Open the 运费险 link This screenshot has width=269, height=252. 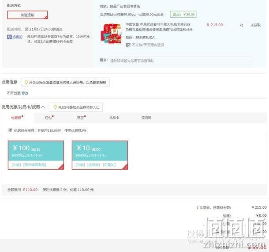[x=17, y=37]
